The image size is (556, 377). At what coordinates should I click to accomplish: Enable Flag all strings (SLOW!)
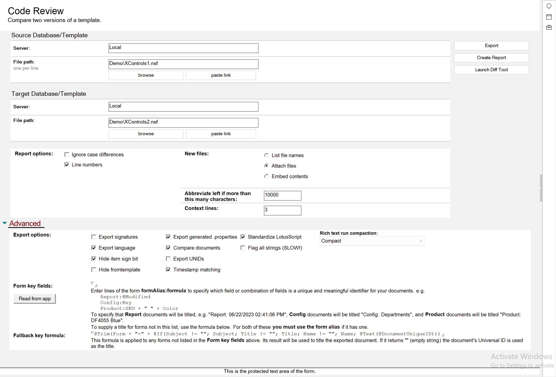point(243,248)
